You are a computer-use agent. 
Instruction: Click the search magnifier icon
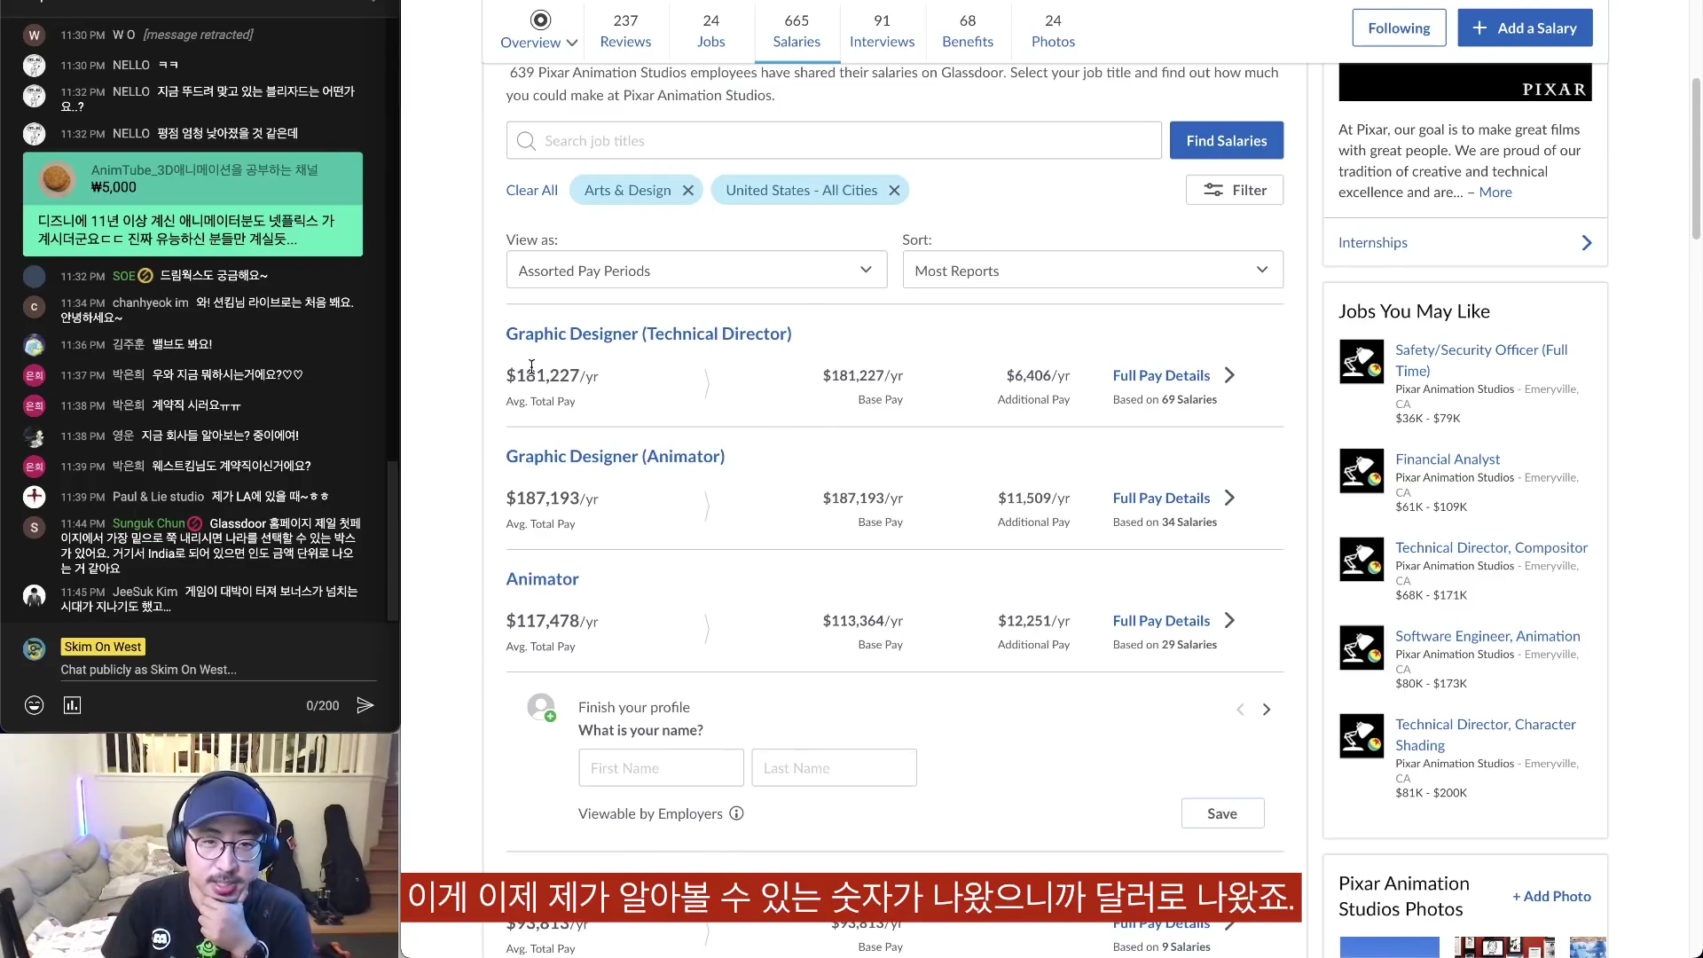[526, 141]
